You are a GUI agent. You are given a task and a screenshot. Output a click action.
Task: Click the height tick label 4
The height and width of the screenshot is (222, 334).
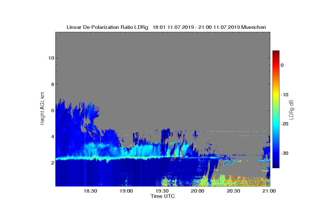coord(52,137)
